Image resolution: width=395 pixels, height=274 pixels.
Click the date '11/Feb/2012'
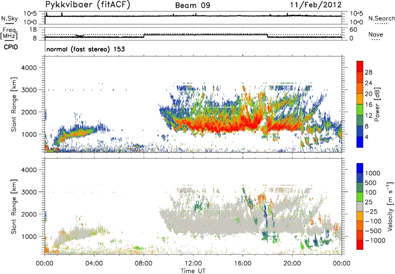pyautogui.click(x=316, y=5)
